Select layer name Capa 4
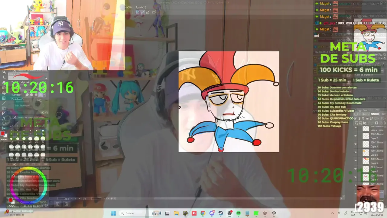Screen dimensions: 387x218 (374, 180)
